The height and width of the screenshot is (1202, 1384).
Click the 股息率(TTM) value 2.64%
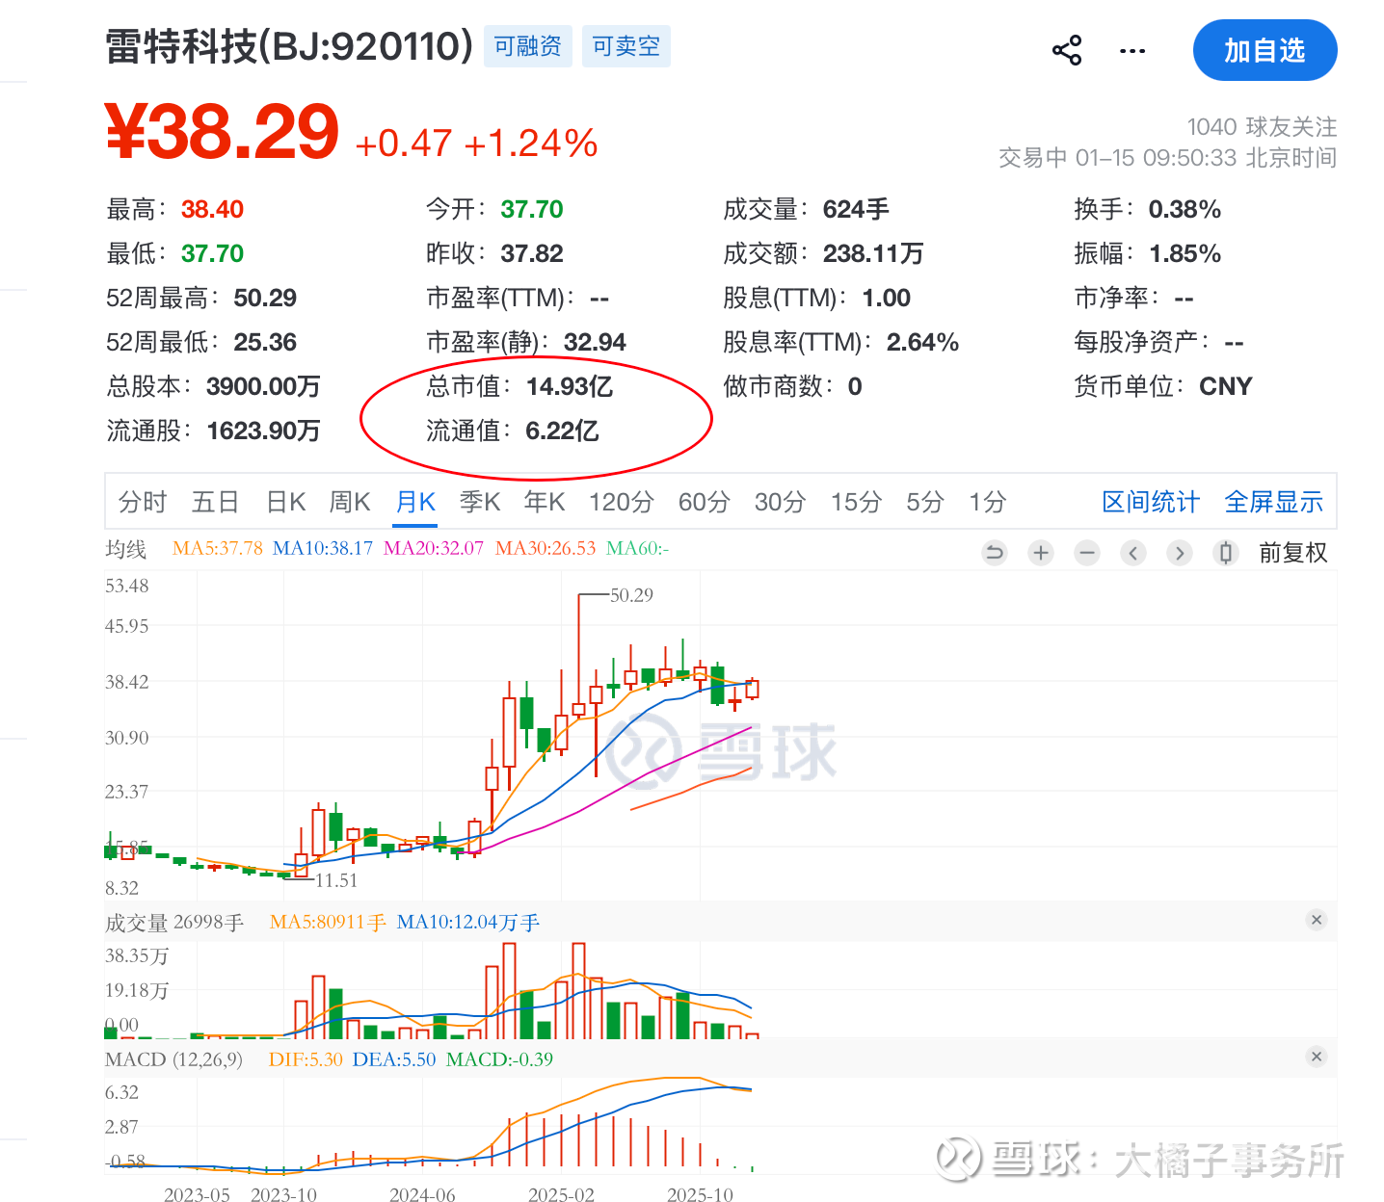tap(922, 342)
